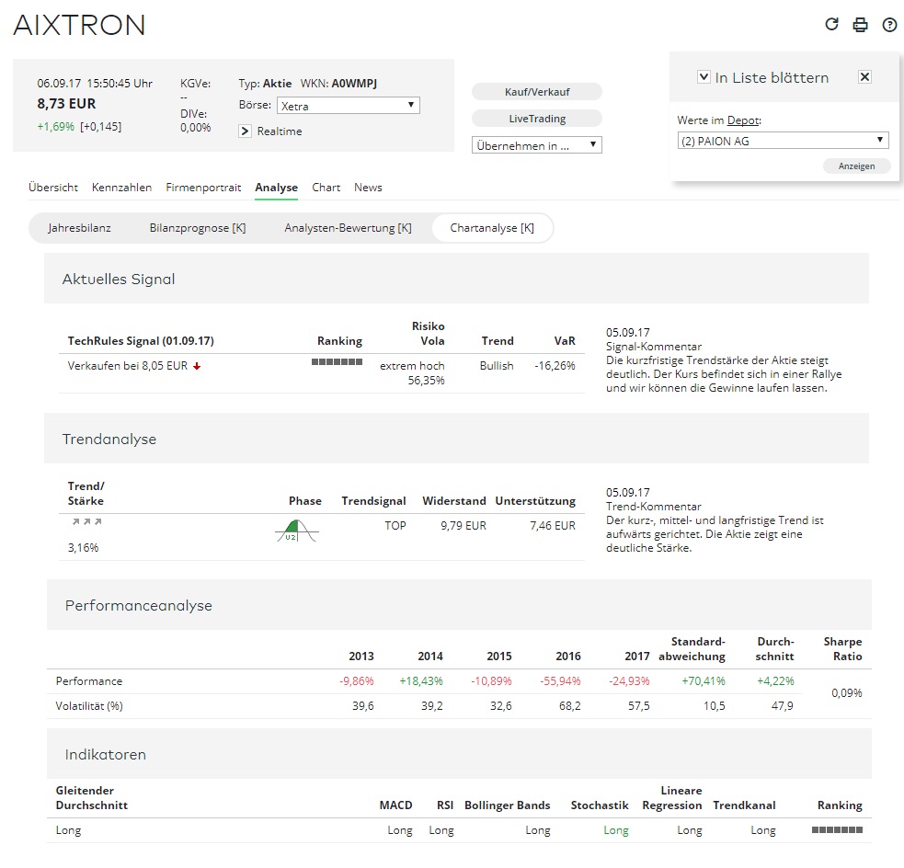Screen dimensions: 904x868
Task: Toggle the In Liste blättern checkbox
Action: [x=705, y=77]
